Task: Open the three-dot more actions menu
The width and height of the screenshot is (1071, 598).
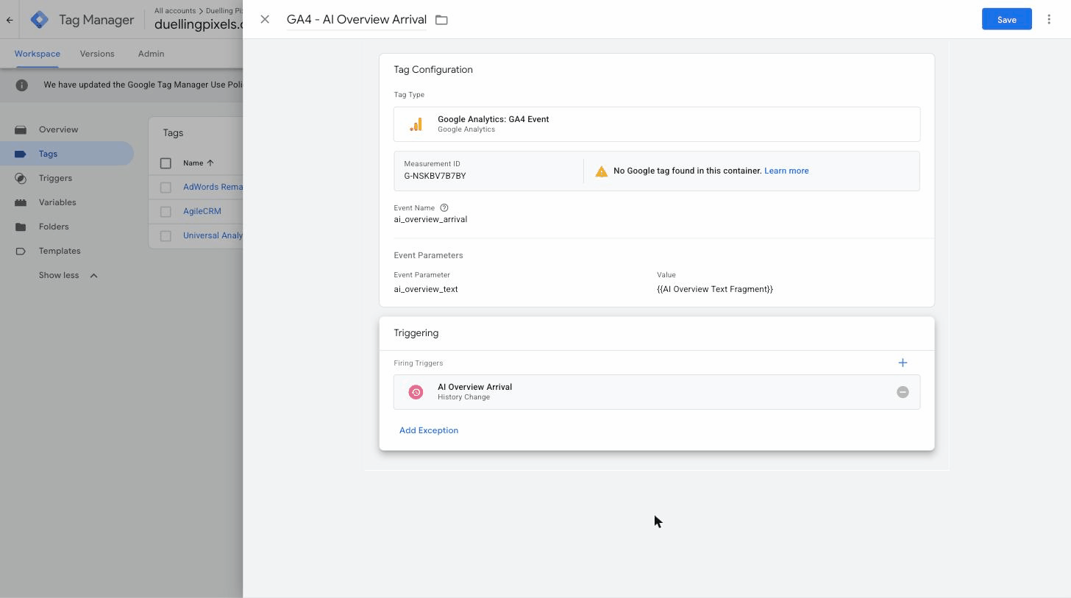Action: point(1049,19)
